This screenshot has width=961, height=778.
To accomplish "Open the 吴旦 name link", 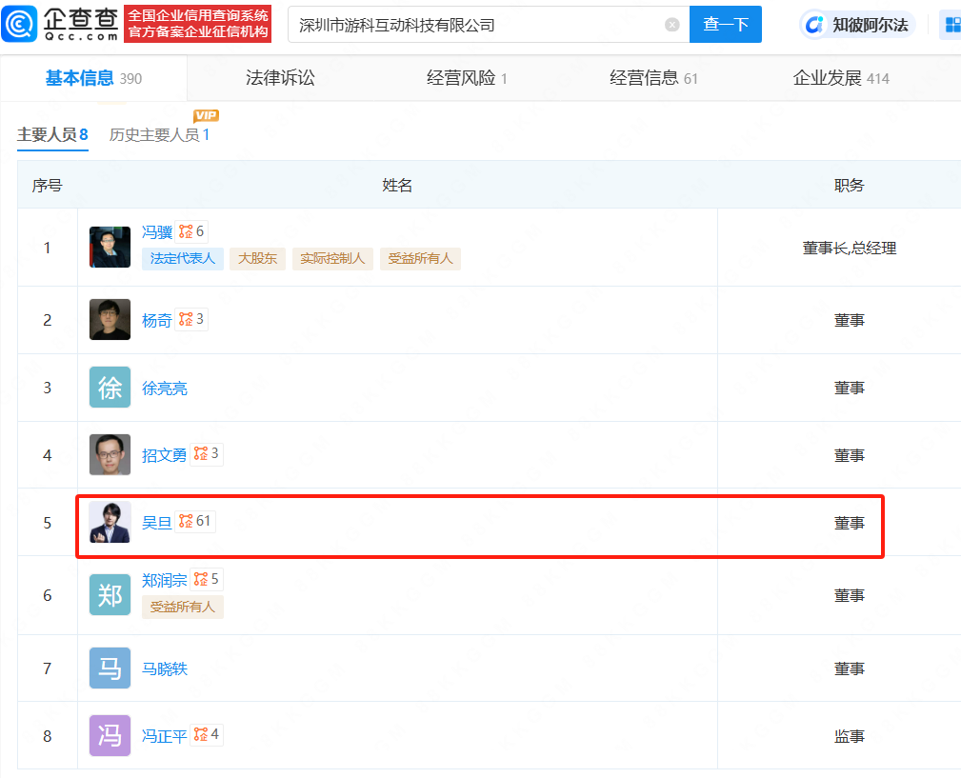I will [157, 523].
